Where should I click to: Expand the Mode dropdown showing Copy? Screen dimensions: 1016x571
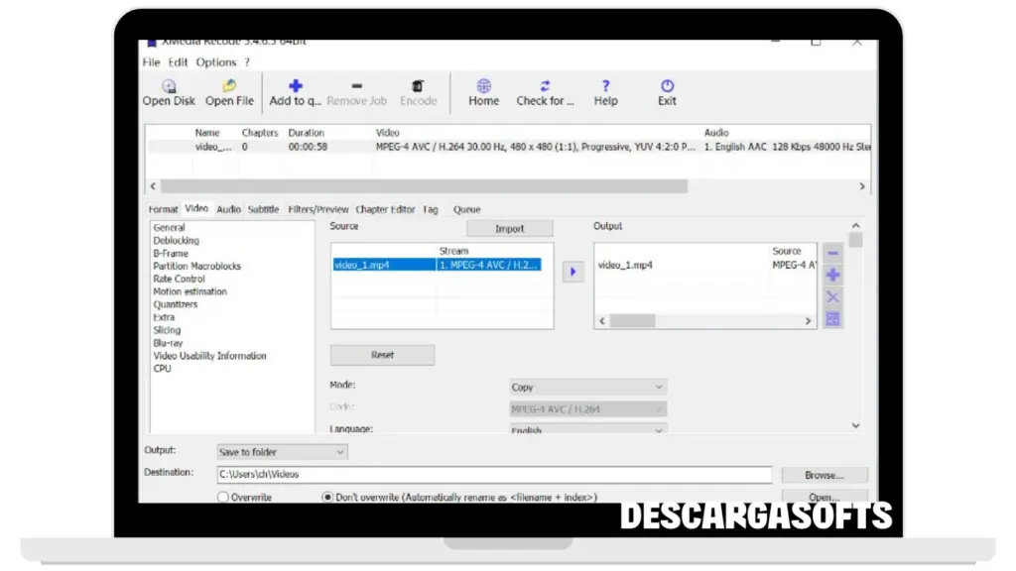[587, 387]
